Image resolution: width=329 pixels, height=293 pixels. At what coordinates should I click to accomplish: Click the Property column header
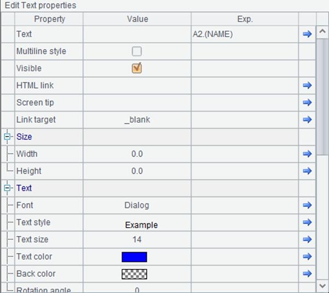click(x=49, y=19)
